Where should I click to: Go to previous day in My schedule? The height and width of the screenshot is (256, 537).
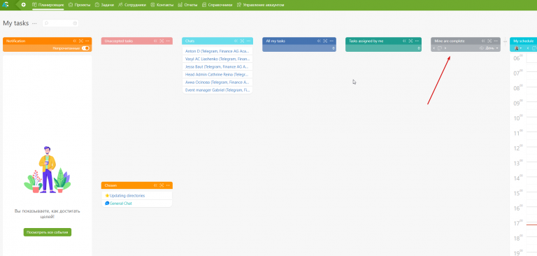[528, 48]
